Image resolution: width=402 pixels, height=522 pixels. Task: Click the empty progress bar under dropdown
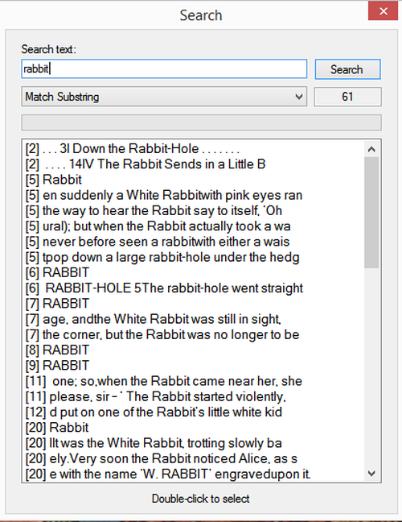(x=201, y=122)
